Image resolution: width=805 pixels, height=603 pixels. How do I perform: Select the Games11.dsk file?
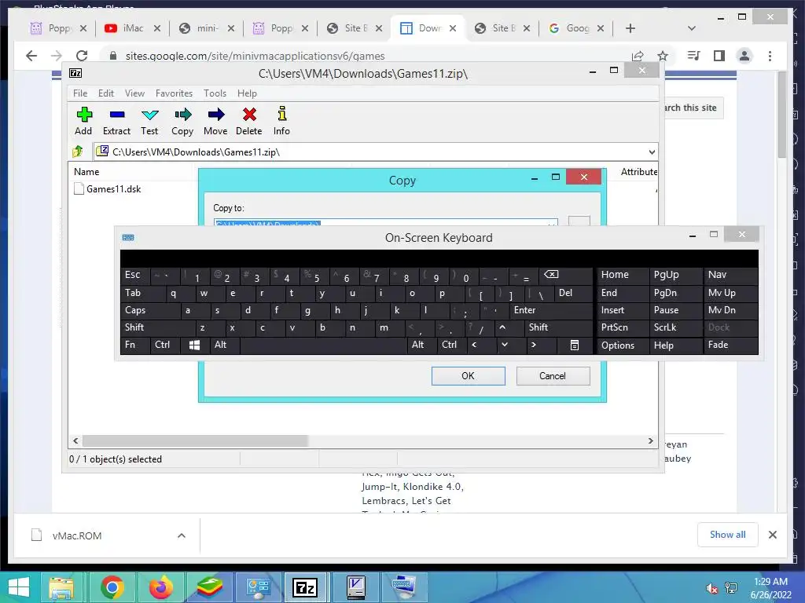coord(107,188)
